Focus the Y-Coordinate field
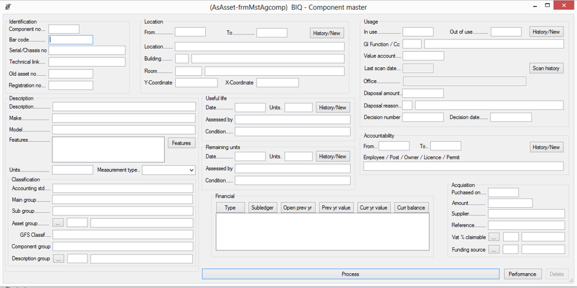Screen dimensions: 577x288 pos(197,83)
